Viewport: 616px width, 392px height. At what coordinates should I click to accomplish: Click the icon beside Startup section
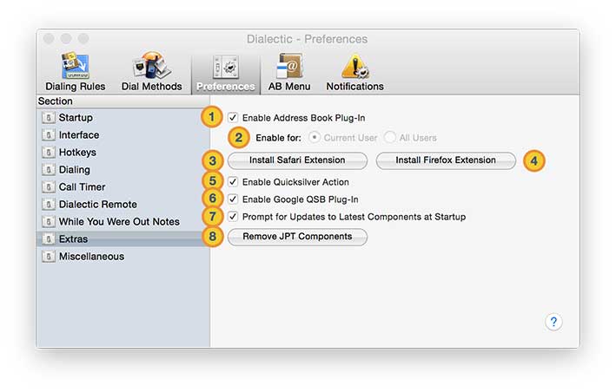(x=49, y=118)
